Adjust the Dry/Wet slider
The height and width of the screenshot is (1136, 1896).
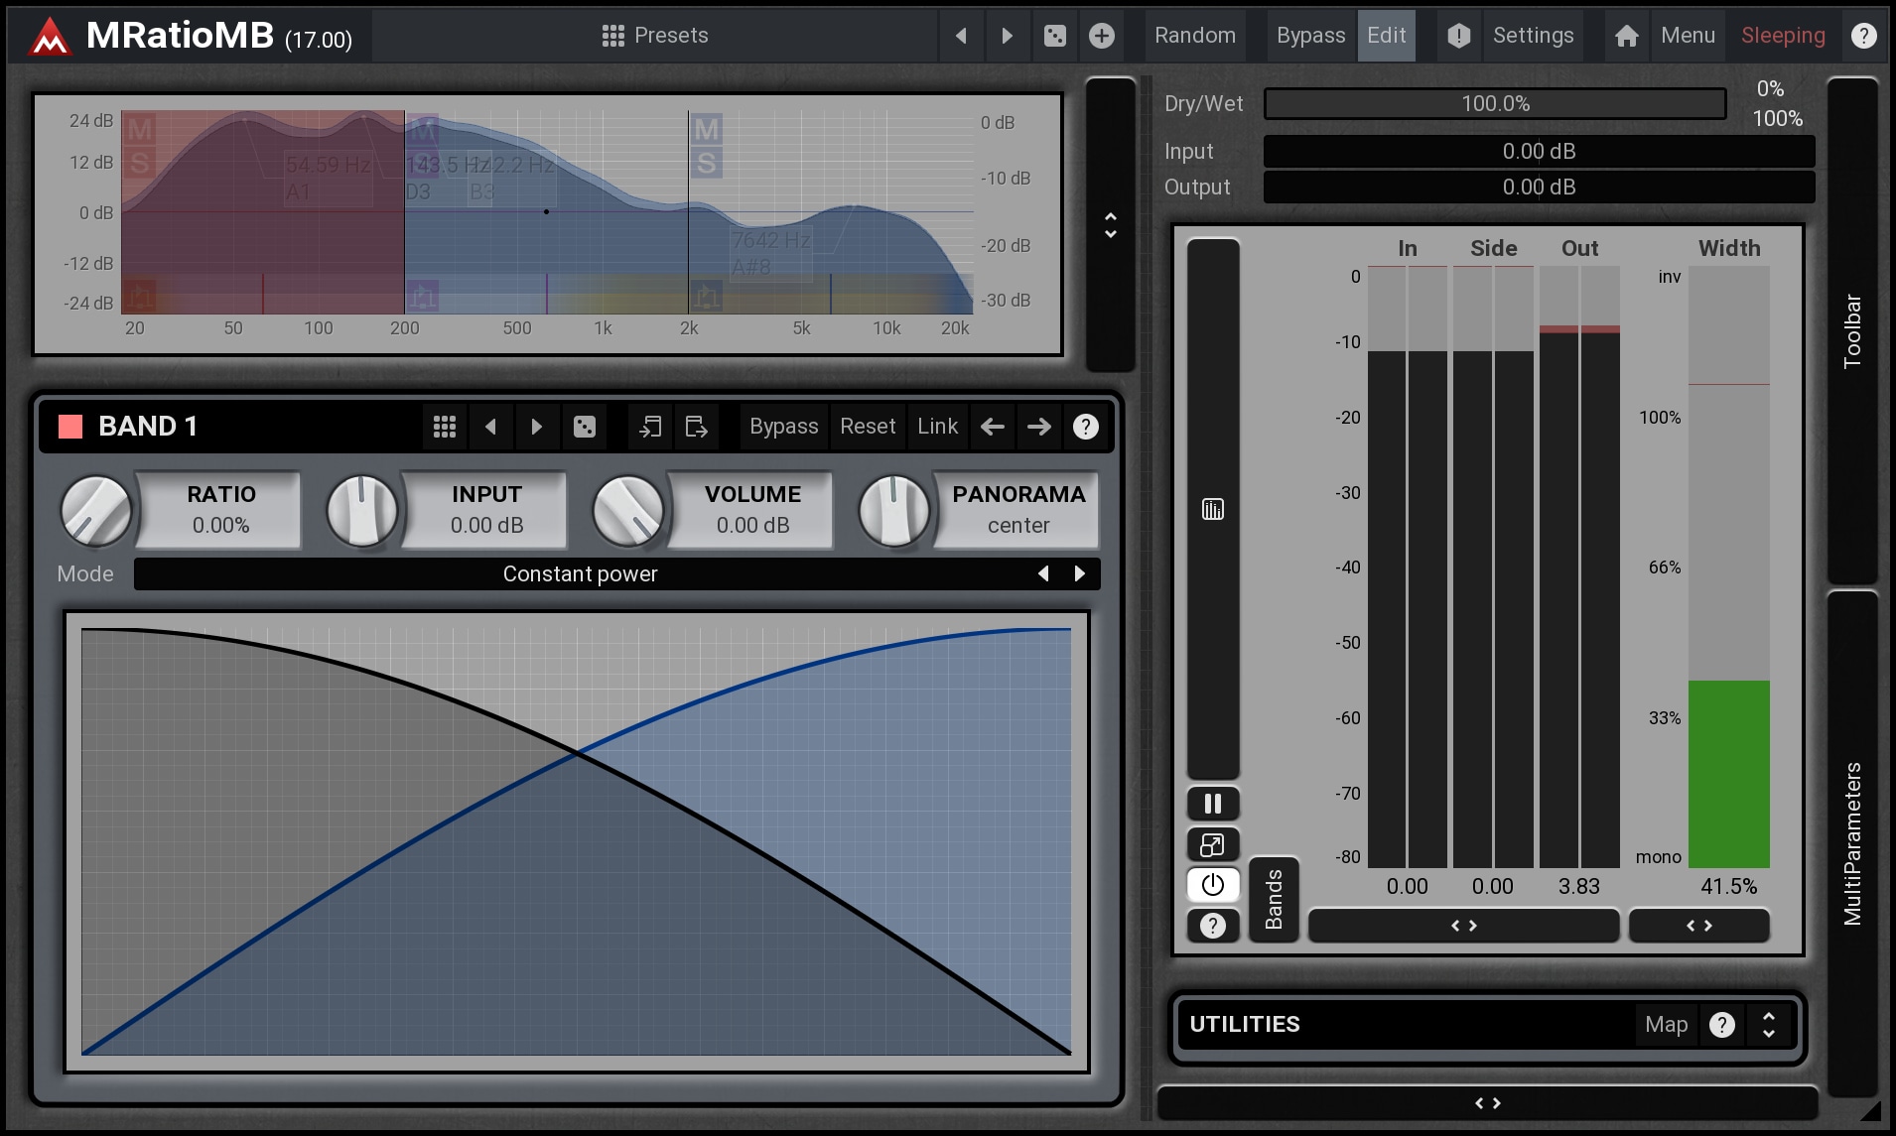[x=1494, y=104]
